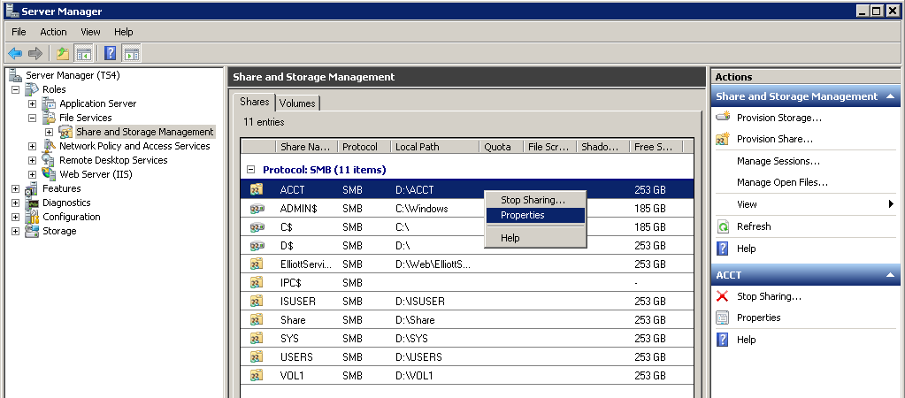Click the Back arrow toolbar icon

pos(15,54)
